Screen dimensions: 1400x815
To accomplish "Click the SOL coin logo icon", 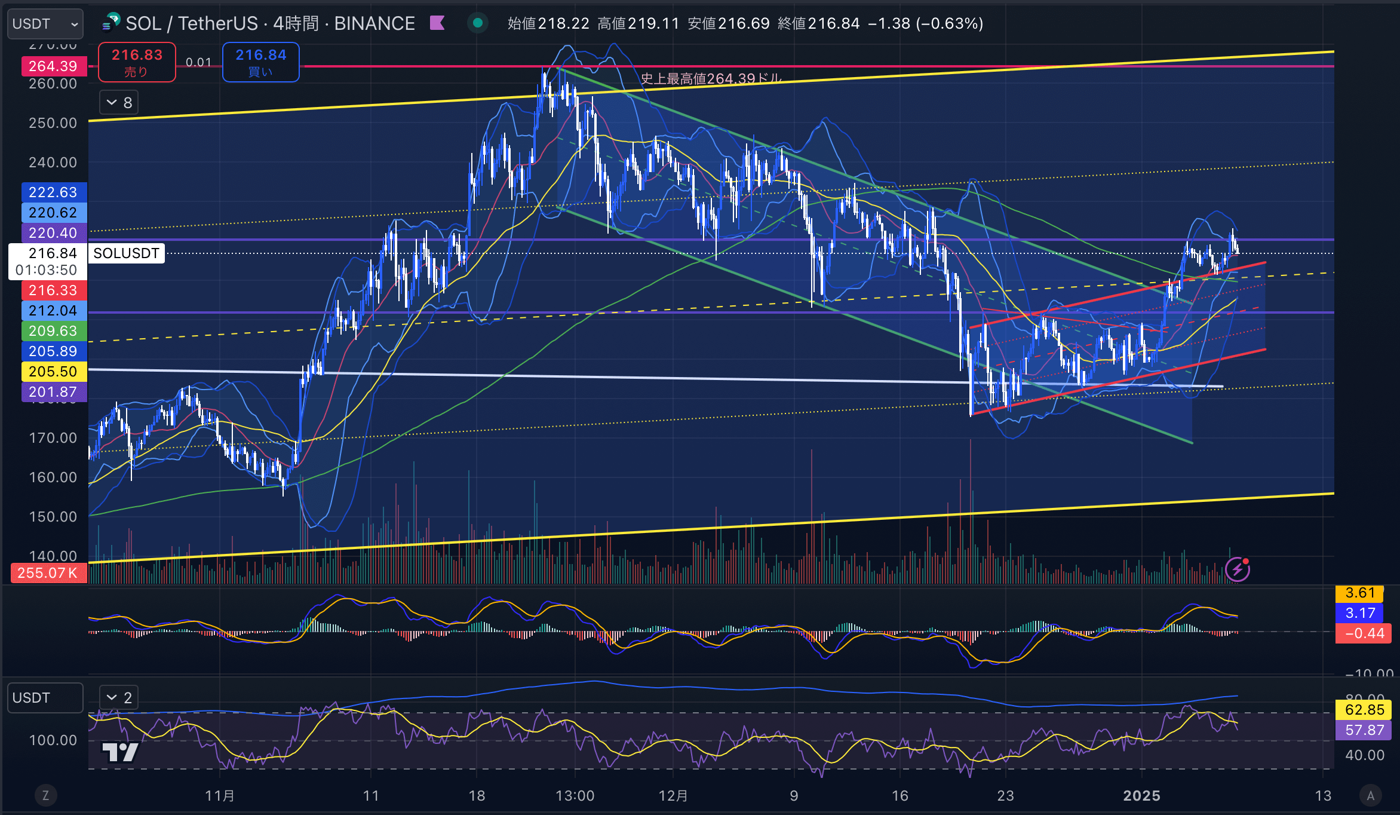I will click(x=111, y=23).
